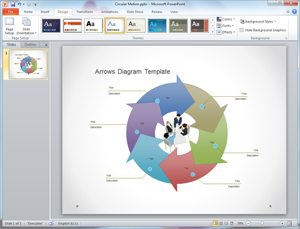300x229 pixels.
Task: Close the slides/outline pane
Action: click(x=46, y=45)
